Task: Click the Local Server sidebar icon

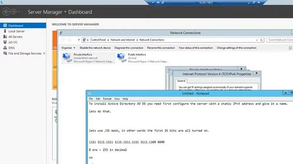Action: [5, 31]
